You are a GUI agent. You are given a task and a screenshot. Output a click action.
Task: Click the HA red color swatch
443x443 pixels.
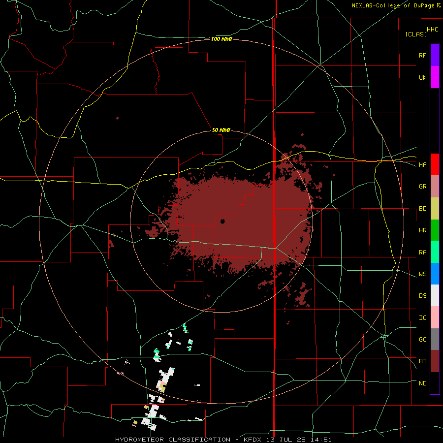tap(435, 164)
